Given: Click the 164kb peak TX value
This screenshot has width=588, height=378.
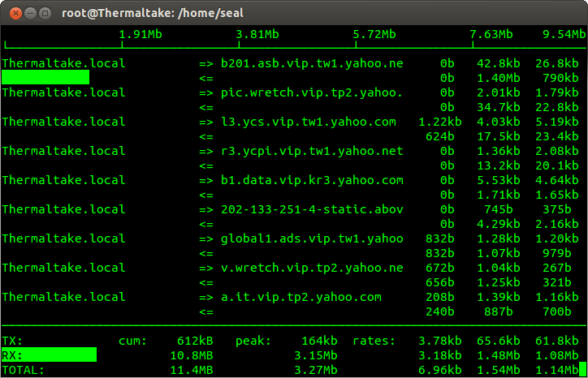Looking at the screenshot, I should coord(319,341).
